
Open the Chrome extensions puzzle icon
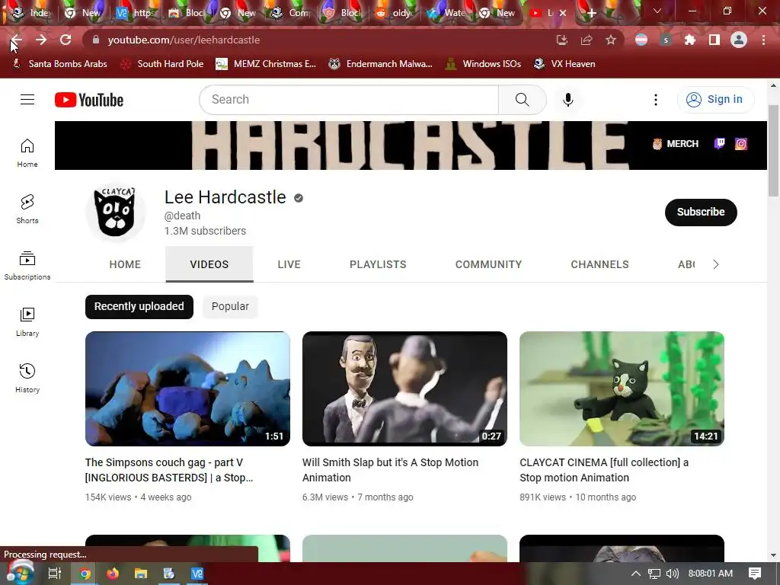pyautogui.click(x=690, y=40)
